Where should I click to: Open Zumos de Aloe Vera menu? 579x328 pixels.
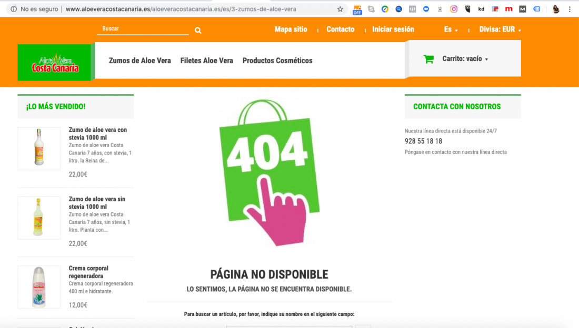(x=139, y=60)
